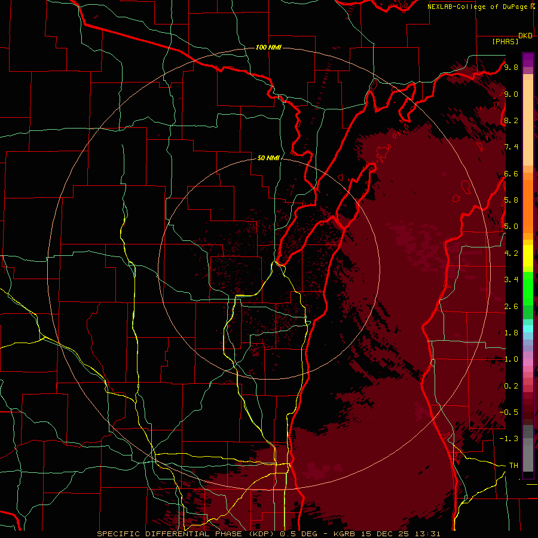538x538 pixels.
Task: Pick the bright green color bar segment
Action: [x=528, y=288]
